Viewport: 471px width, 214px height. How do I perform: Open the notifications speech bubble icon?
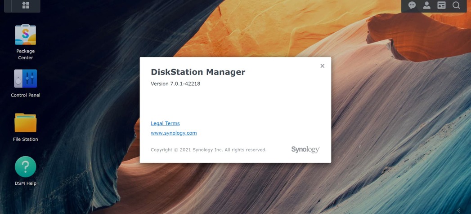[x=412, y=5]
